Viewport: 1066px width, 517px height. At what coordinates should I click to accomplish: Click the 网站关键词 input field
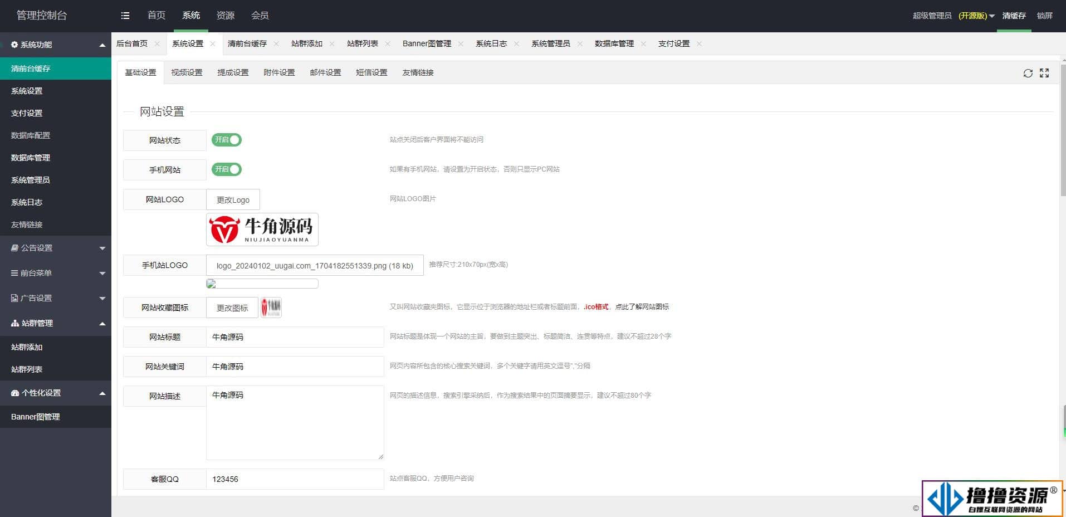pyautogui.click(x=295, y=367)
